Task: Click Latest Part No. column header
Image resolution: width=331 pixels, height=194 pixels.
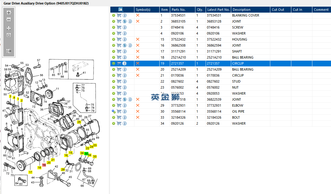Action: click(218, 10)
